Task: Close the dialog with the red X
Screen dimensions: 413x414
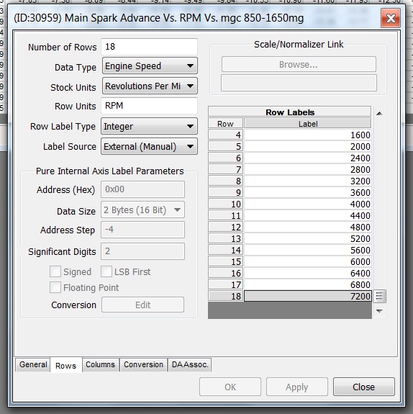Action: (391, 18)
